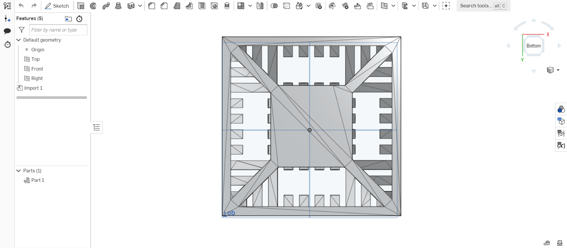Toggle the feature list filter funnel
This screenshot has width=567, height=248.
22,30
